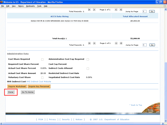Click the Go To Home button
167x125 pixels.
(x=28, y=92)
